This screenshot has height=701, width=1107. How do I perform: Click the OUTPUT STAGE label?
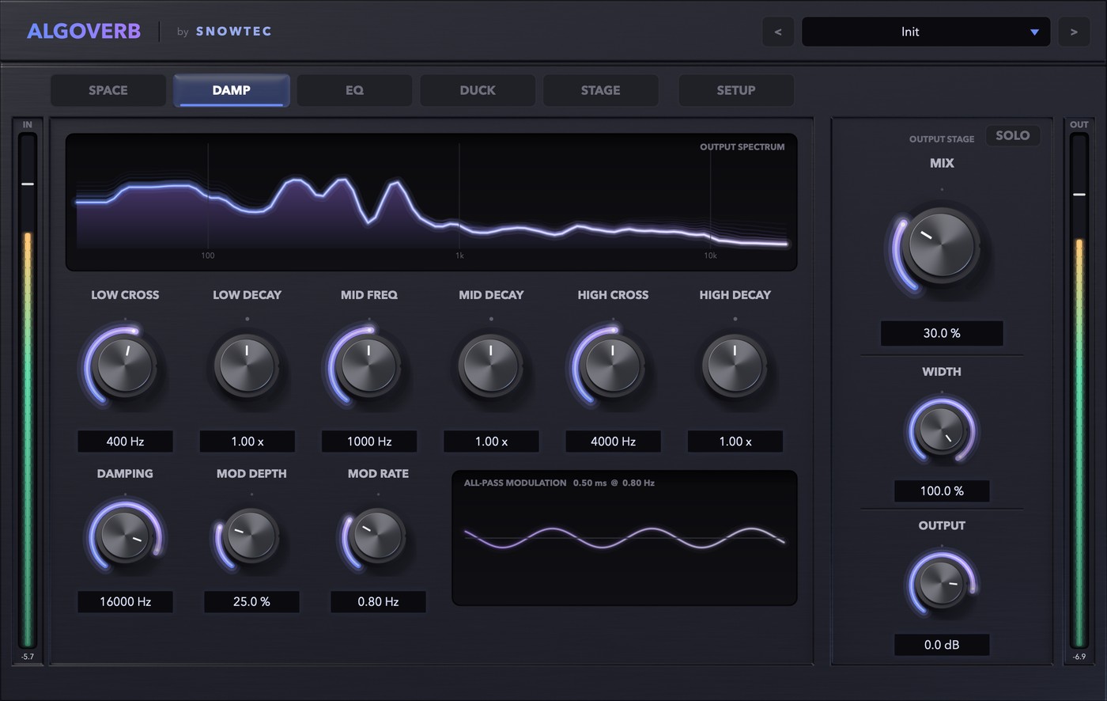pyautogui.click(x=942, y=139)
